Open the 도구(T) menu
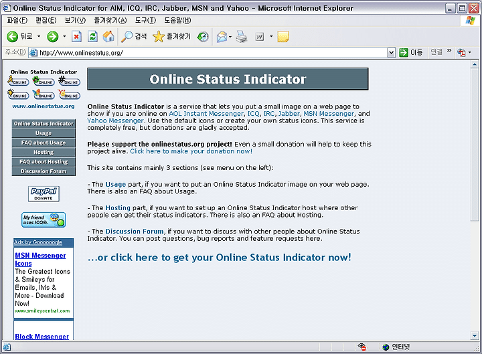The width and height of the screenshot is (482, 354). (x=145, y=20)
